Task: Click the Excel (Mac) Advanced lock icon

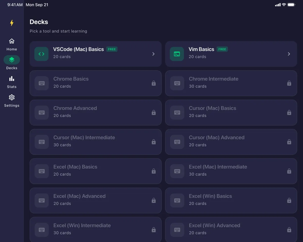Action: point(154,200)
